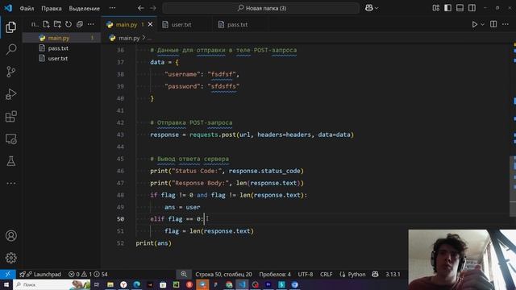Open the Remote Explorer view
516x290 pixels.
(10, 139)
